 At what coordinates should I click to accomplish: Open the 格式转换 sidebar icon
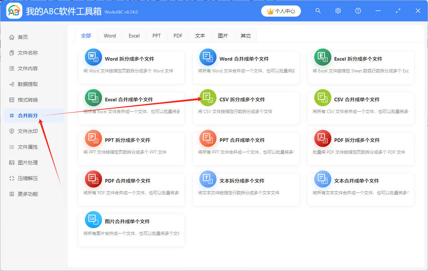pos(12,99)
